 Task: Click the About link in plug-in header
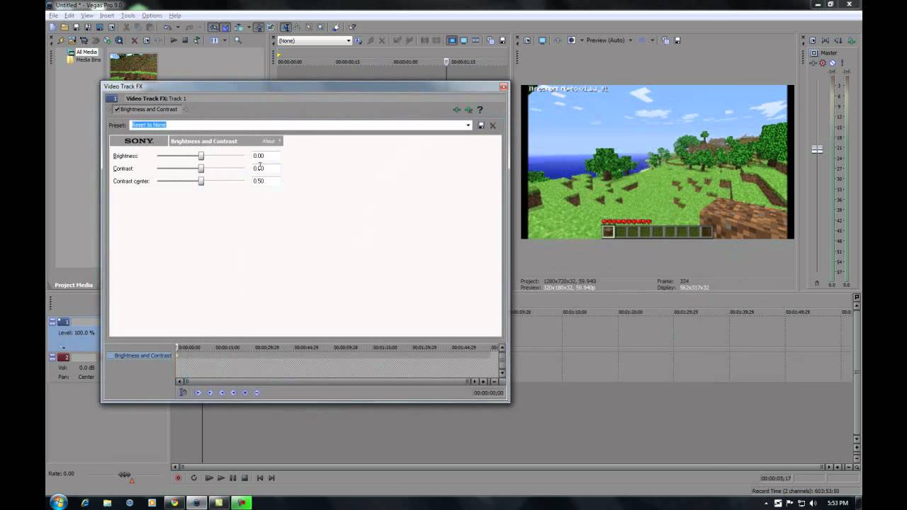[x=269, y=141]
